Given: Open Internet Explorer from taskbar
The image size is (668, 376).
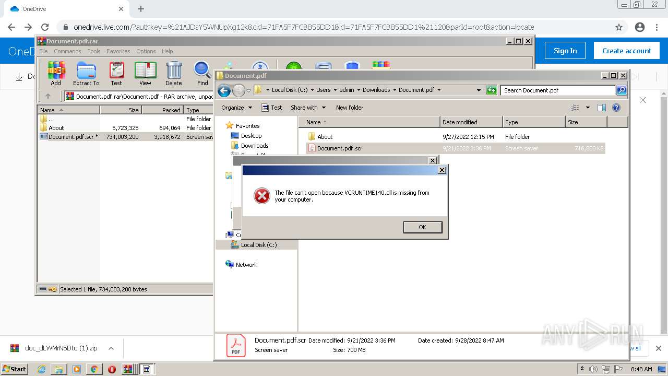Looking at the screenshot, I should [41, 369].
